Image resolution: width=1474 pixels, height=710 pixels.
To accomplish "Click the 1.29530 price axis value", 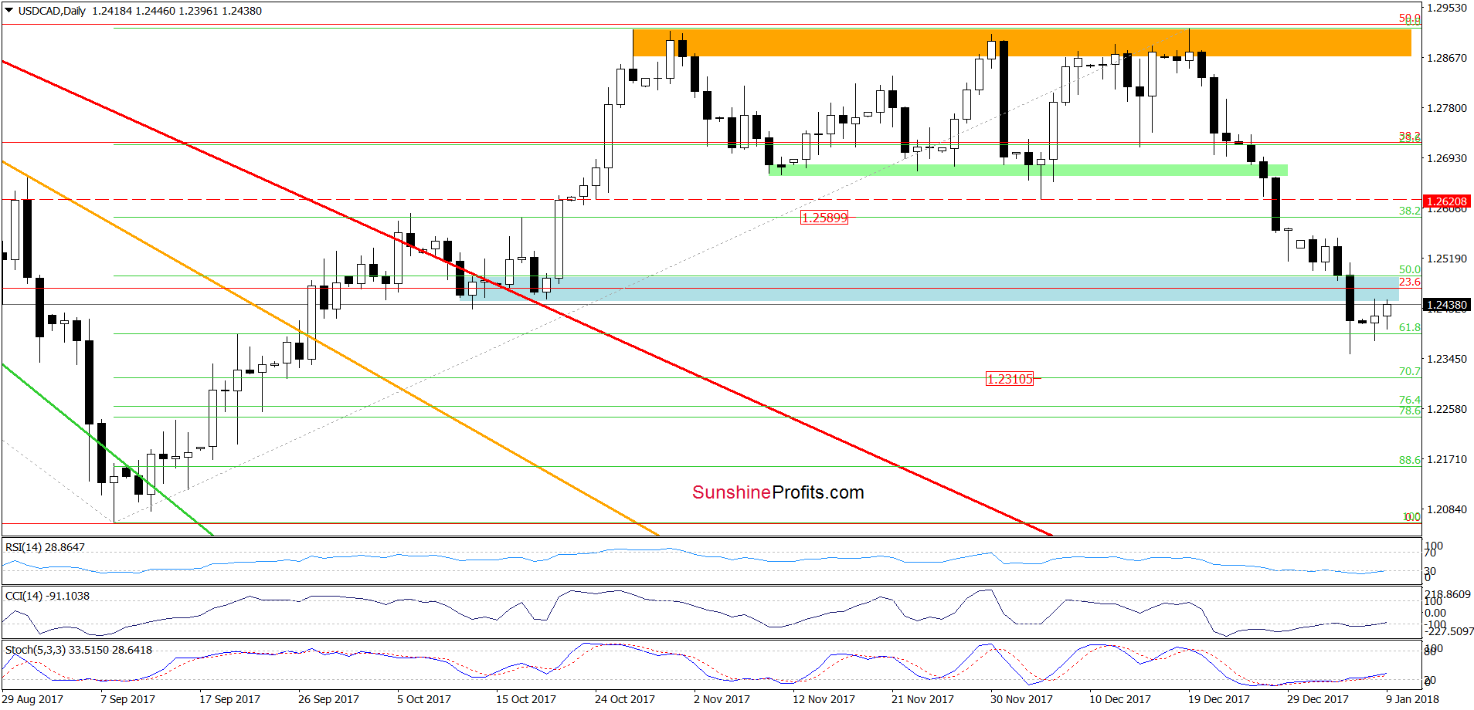I will point(1447,8).
